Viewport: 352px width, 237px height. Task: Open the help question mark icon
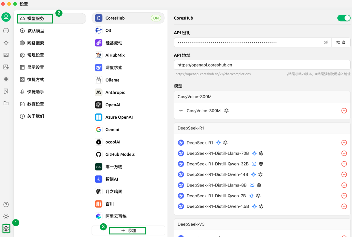pyautogui.click(x=6, y=204)
